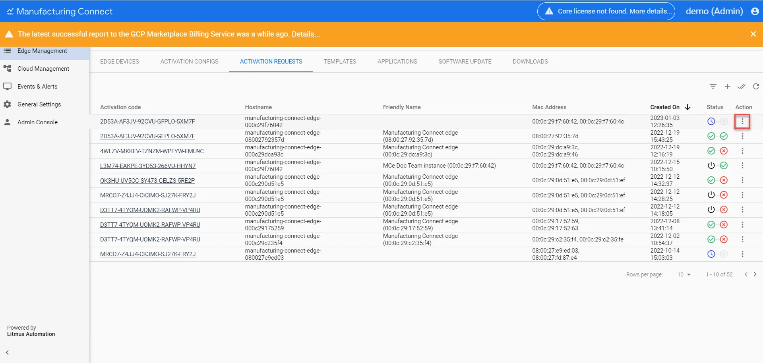Click power status icon in L3M74-EAKPE row
The width and height of the screenshot is (763, 363).
(711, 166)
